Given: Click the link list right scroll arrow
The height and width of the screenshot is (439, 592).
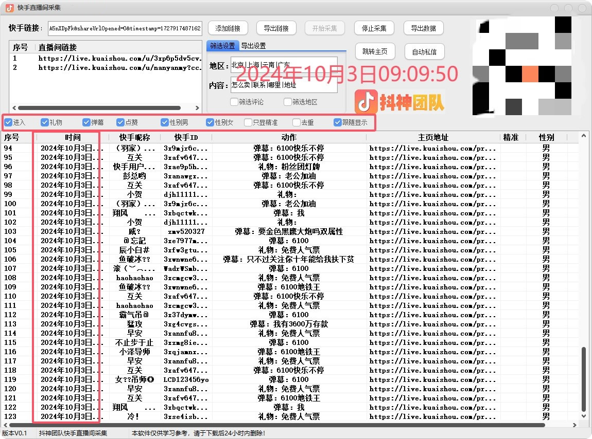Looking at the screenshot, I should coord(197,108).
